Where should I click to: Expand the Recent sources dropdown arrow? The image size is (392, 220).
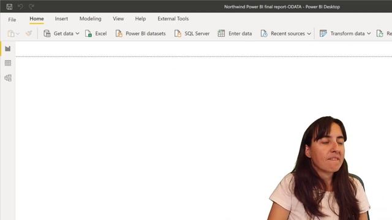(x=309, y=34)
